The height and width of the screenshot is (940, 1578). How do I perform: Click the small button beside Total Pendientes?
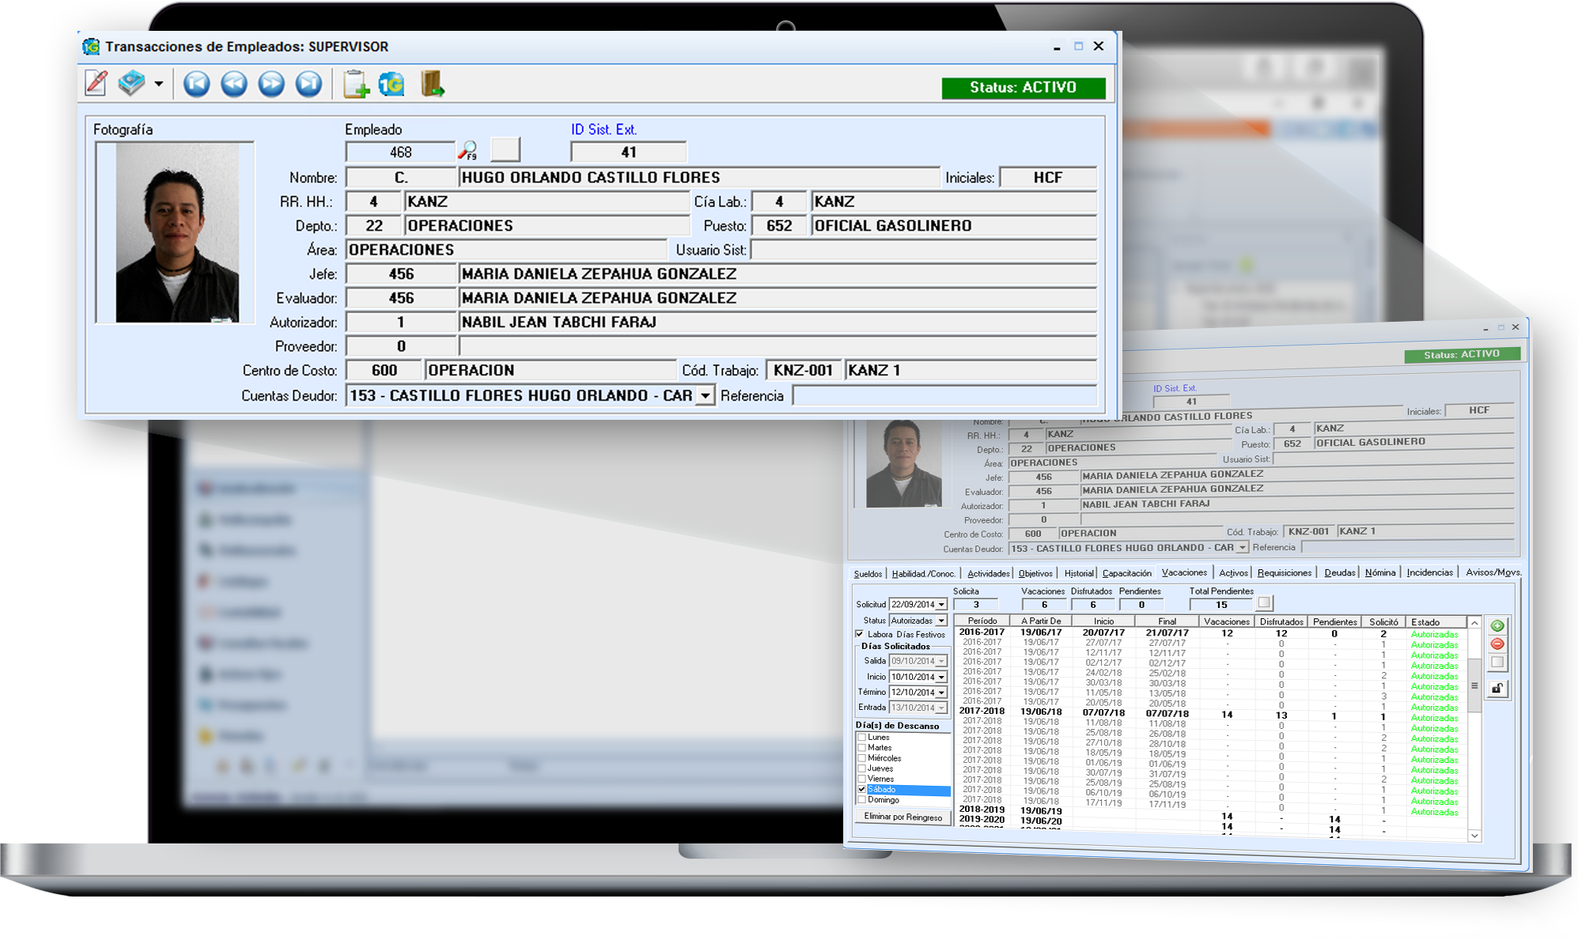[1264, 603]
